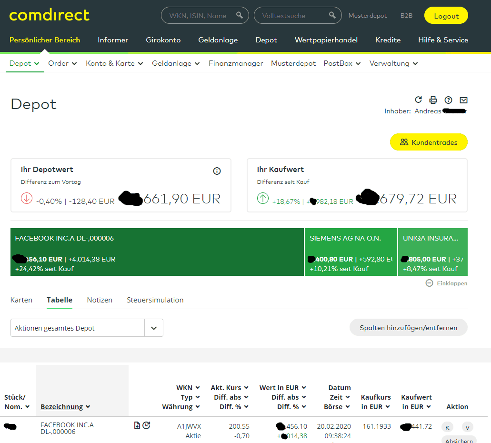Open FACEBOOK INC.A DL-,000006 table entry
The height and width of the screenshot is (443, 491).
[x=67, y=428]
